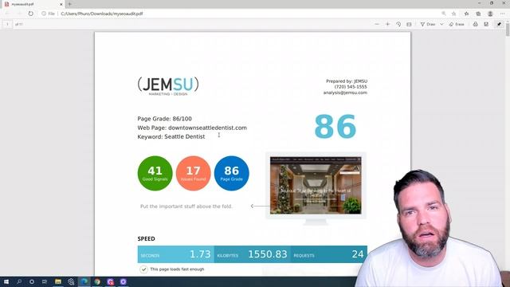Open Task View on the taskbar
The width and height of the screenshot is (510, 287).
pos(45,281)
